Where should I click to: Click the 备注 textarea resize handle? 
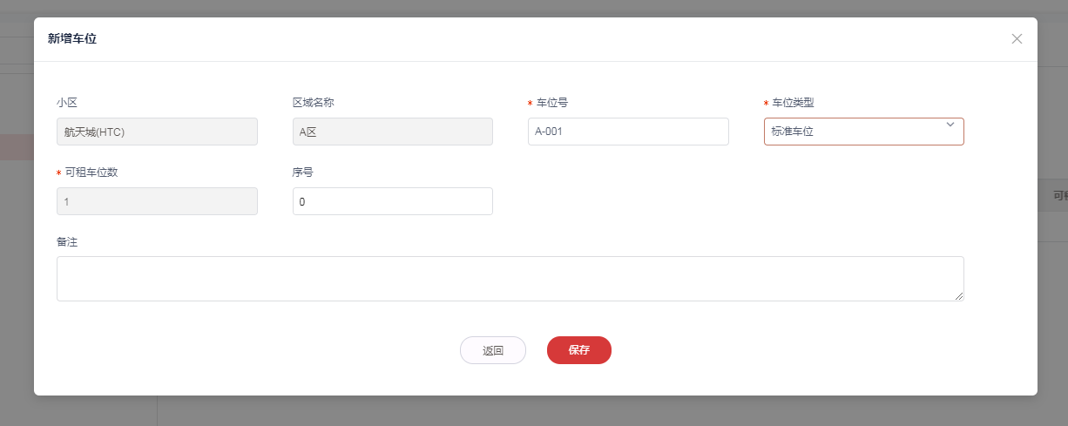point(959,296)
